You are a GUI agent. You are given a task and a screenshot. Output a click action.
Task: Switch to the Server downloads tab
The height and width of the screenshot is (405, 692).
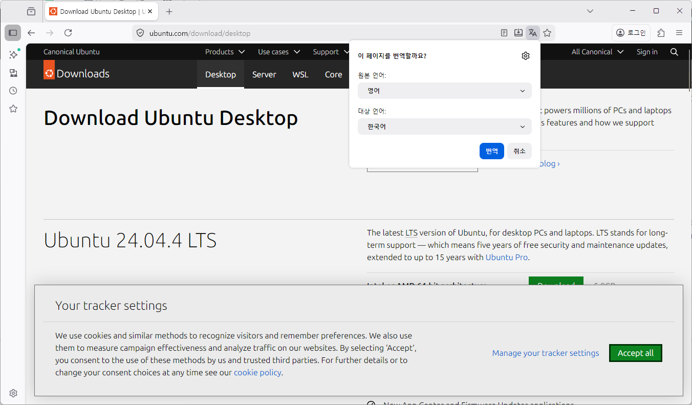click(264, 74)
